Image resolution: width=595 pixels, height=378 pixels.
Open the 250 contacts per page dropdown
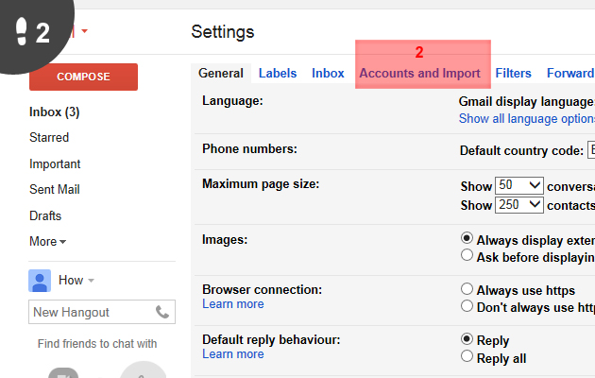519,205
